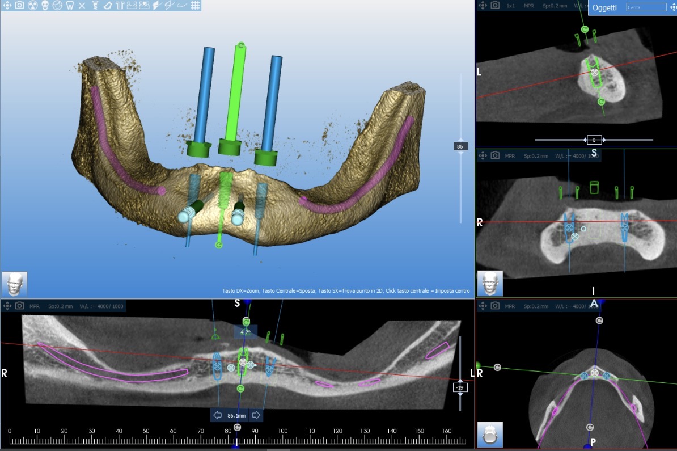Click MPR label in cross-section view
Screen dimensions: 677x451
[x=528, y=6]
